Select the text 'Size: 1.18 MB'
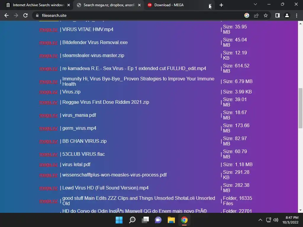This screenshot has width=303, height=227. click(238, 164)
